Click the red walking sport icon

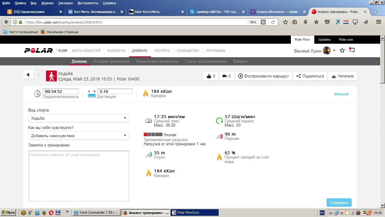click(51, 76)
